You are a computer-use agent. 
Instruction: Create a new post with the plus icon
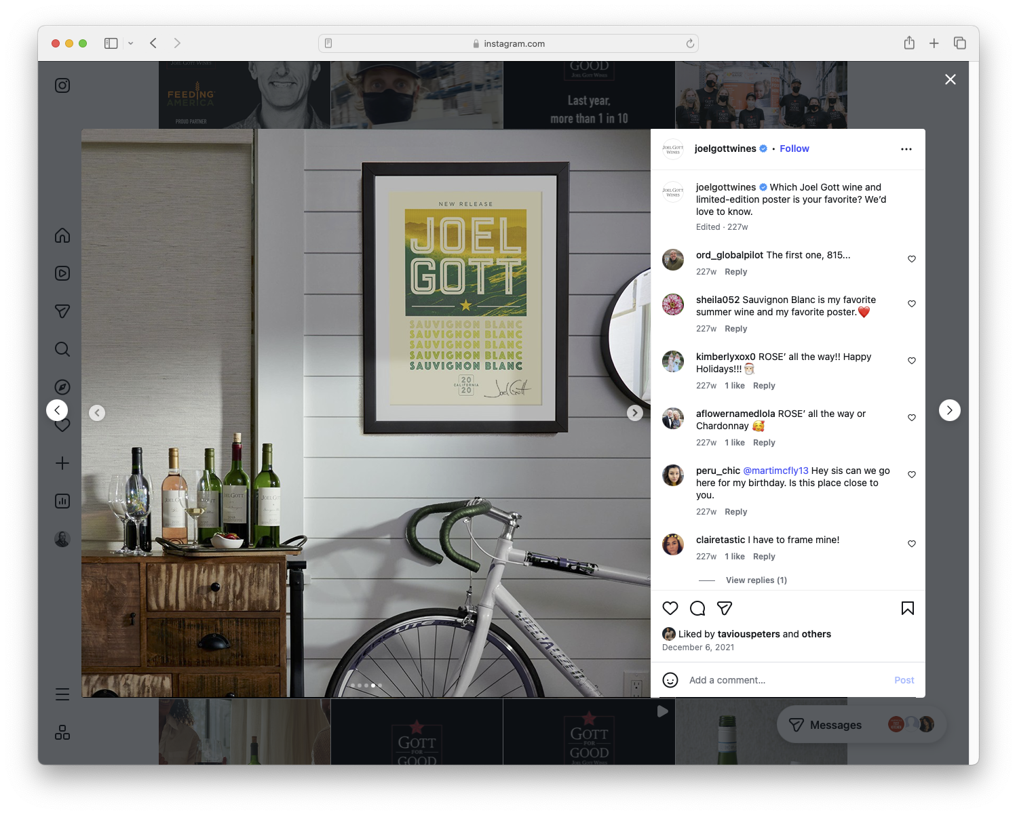point(62,463)
